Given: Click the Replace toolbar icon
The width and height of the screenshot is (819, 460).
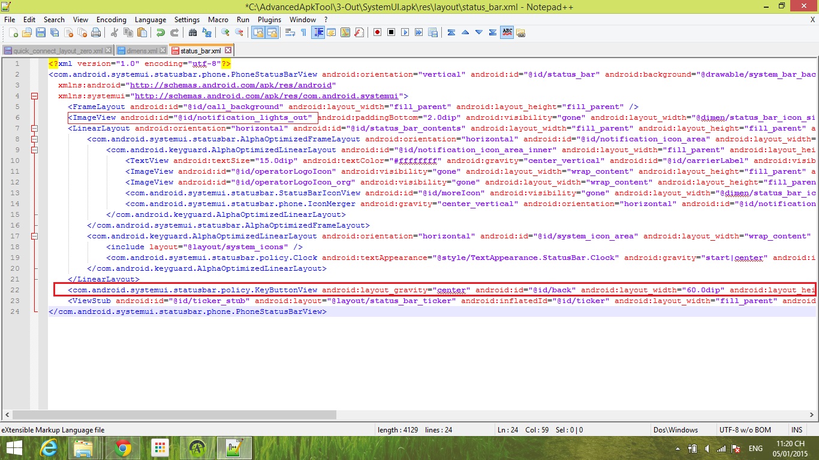Looking at the screenshot, I should pos(206,32).
